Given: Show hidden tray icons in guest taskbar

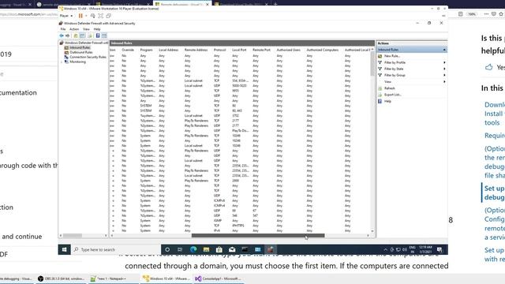Looking at the screenshot, I should point(386,249).
